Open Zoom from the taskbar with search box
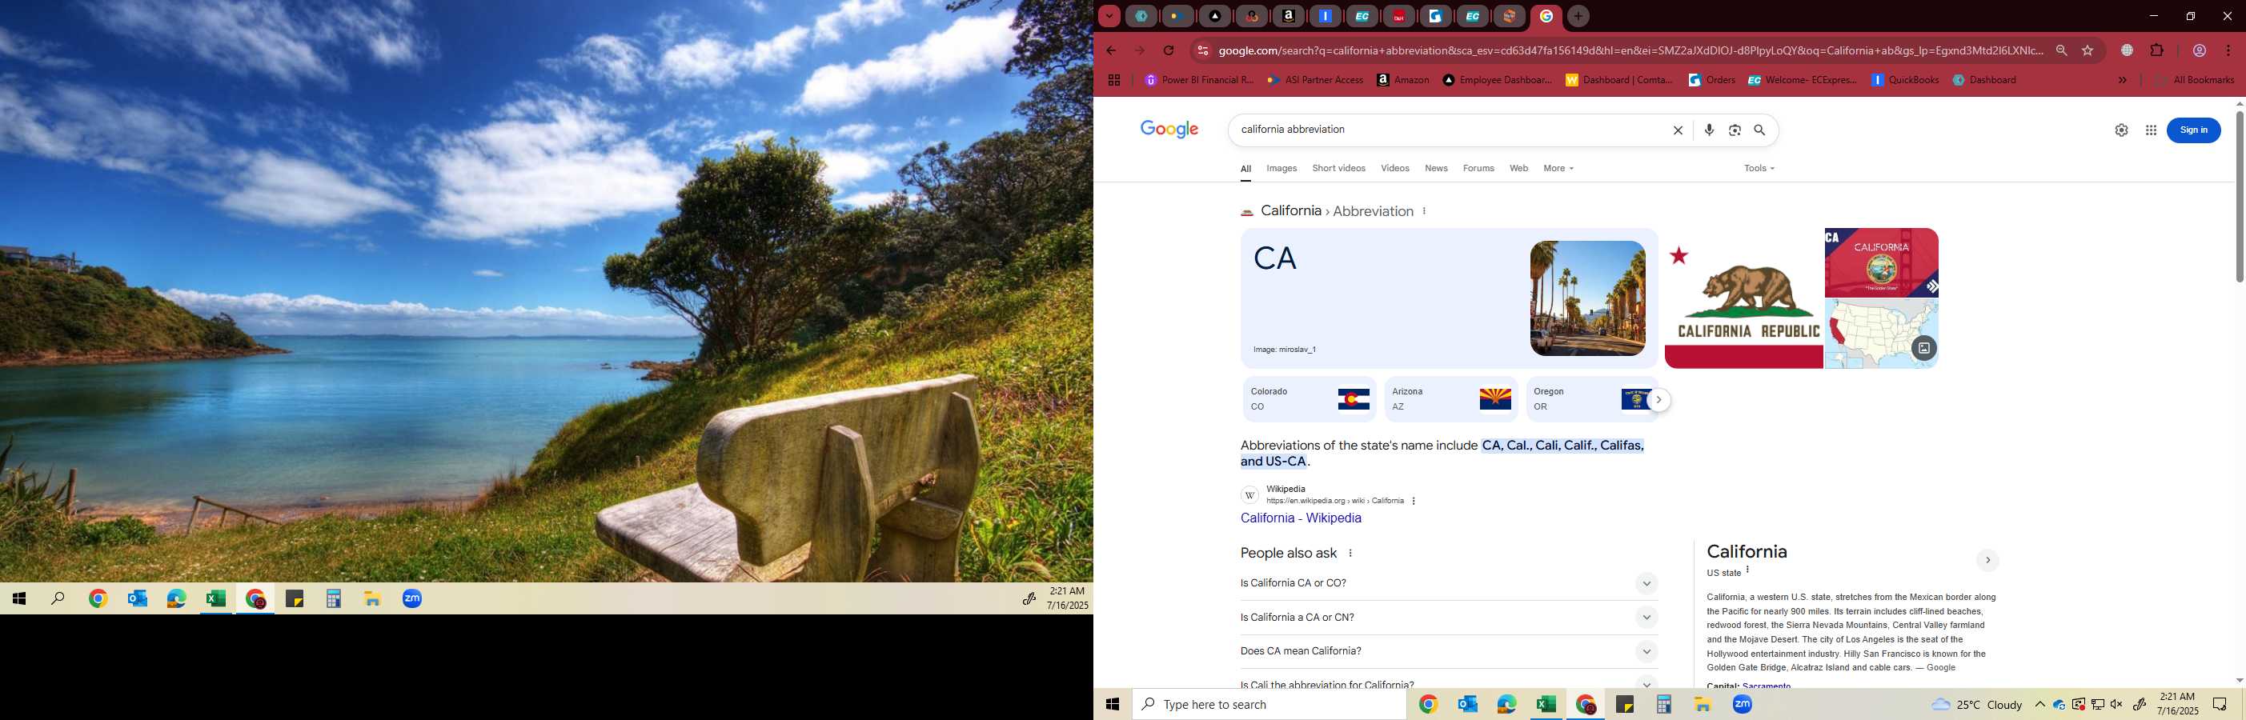2246x720 pixels. pos(1742,704)
